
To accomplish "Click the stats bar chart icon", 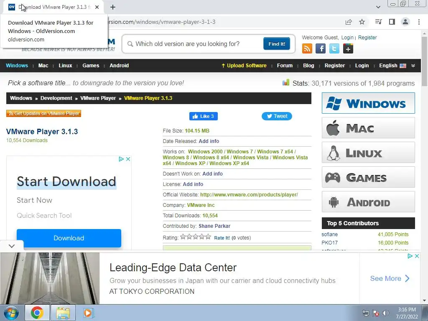I will point(286,82).
